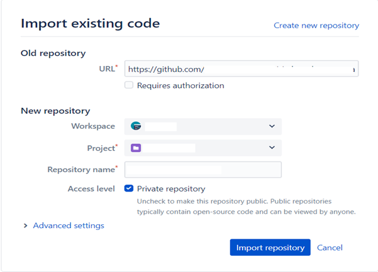378x272 pixels.
Task: Click the purple project folder icon
Action: (x=136, y=148)
